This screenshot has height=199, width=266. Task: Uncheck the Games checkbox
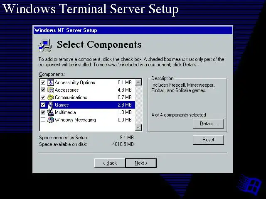(x=43, y=105)
